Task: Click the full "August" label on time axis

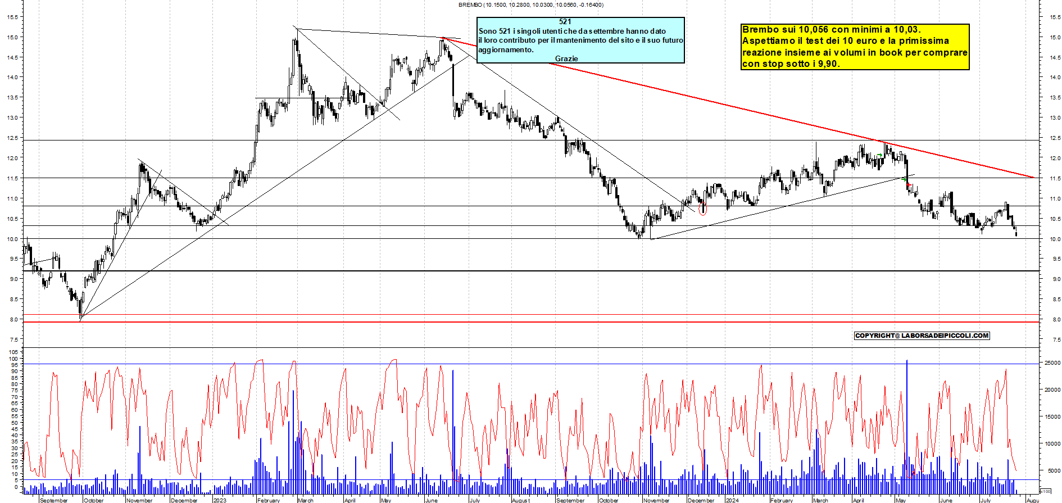Action: click(521, 500)
